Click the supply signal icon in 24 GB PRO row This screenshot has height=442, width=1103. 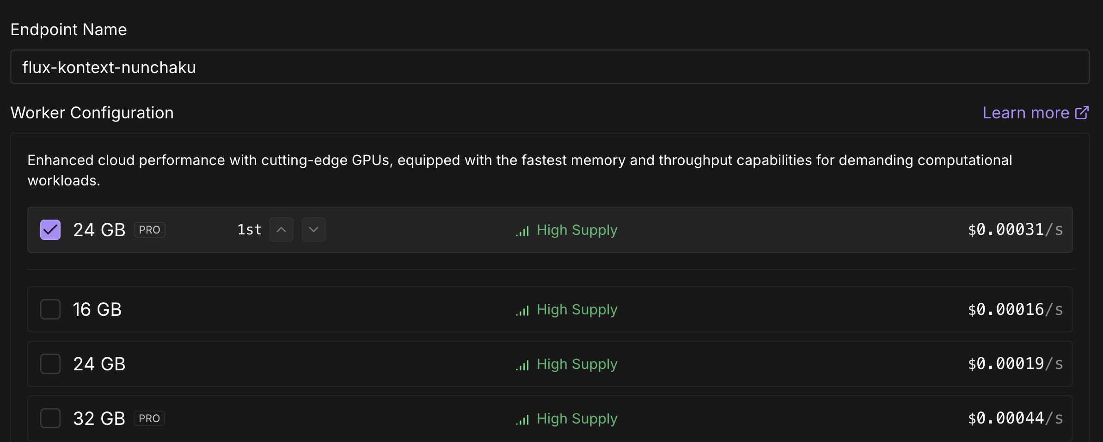pos(522,231)
